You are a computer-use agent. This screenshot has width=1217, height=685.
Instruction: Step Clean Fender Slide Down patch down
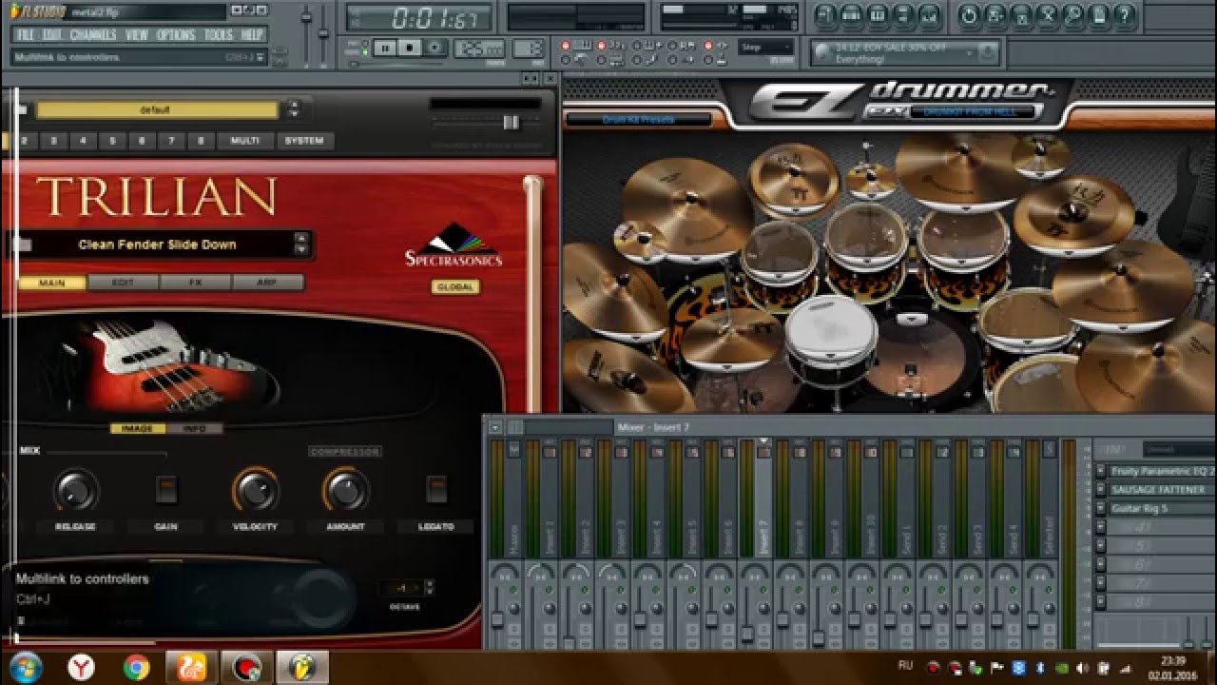coord(301,250)
